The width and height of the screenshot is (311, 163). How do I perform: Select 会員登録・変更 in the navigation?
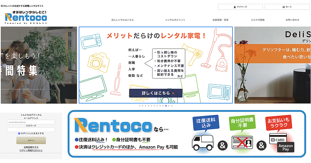(220, 20)
